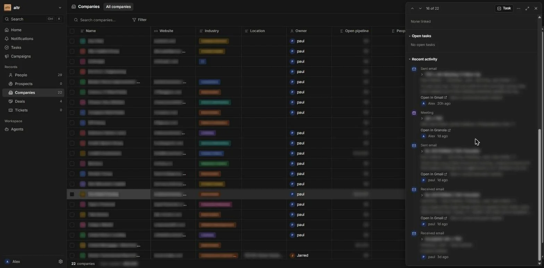Go to previous record arrow in detail panel

tap(412, 8)
